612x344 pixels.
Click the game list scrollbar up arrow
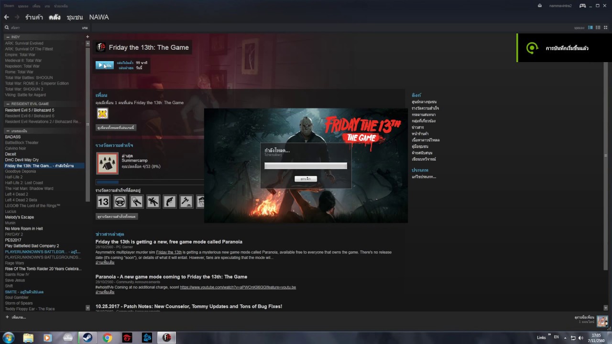point(87,43)
